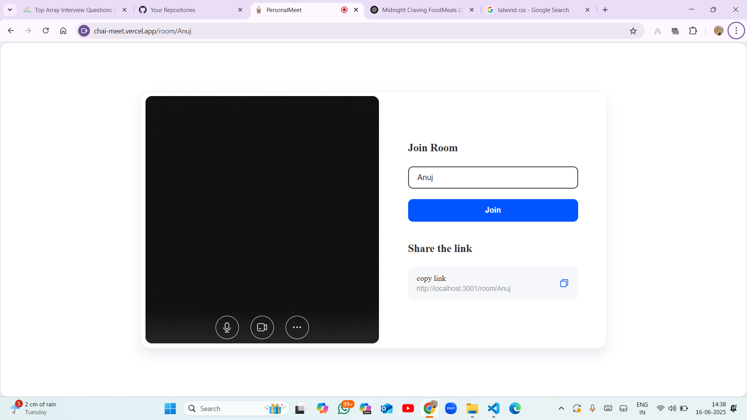Click the sync status tray icon
Screen dimensions: 747x420
pyautogui.click(x=577, y=408)
